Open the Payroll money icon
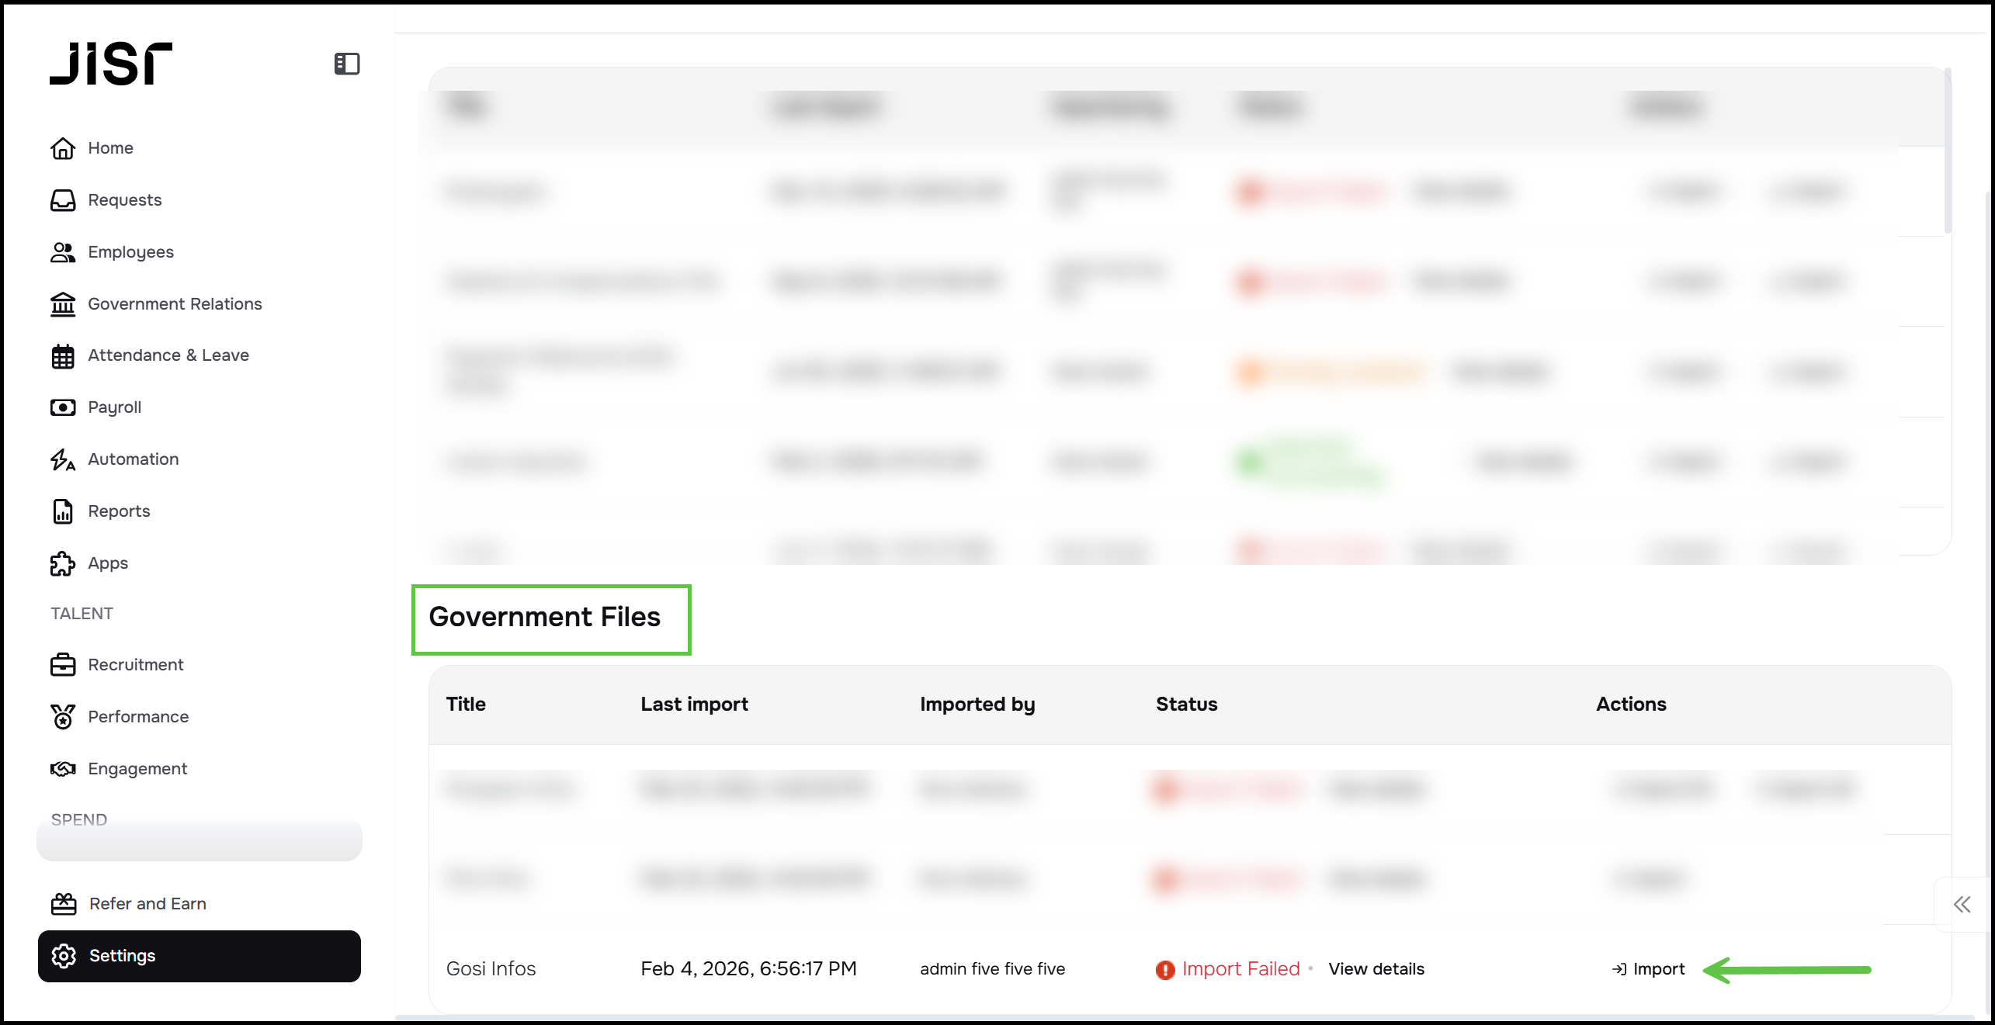The height and width of the screenshot is (1025, 1995). [63, 407]
